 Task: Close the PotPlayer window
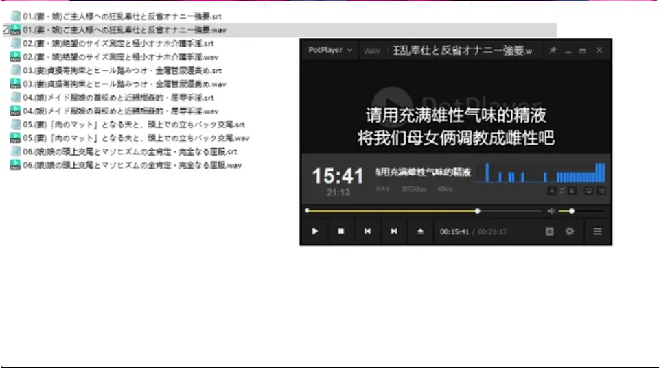[x=599, y=50]
